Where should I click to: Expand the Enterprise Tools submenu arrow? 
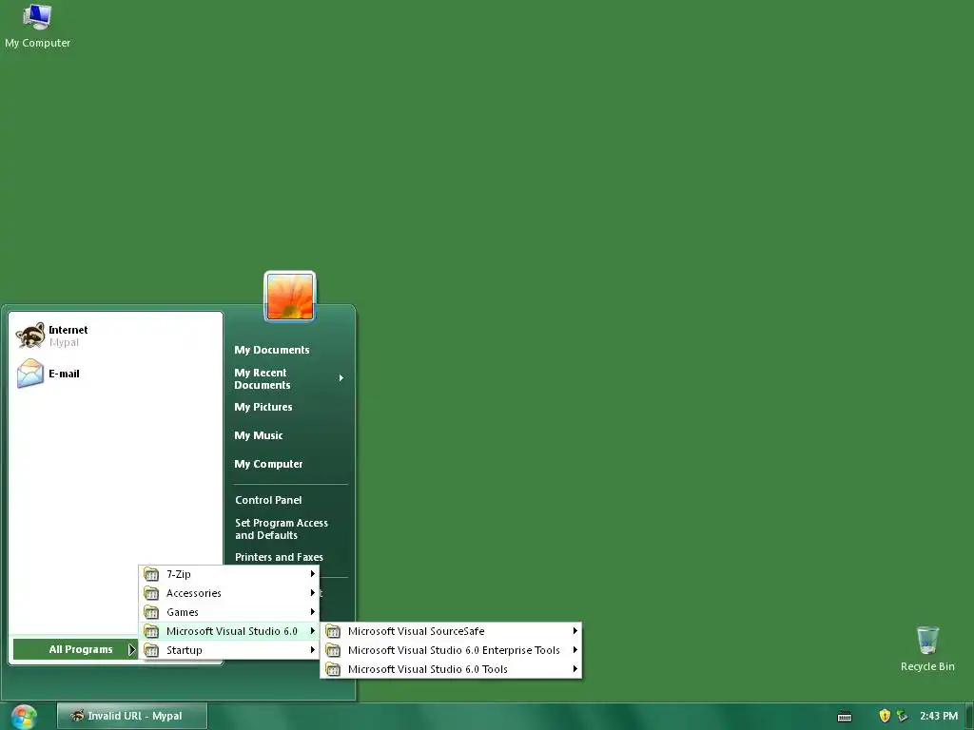[x=575, y=650]
